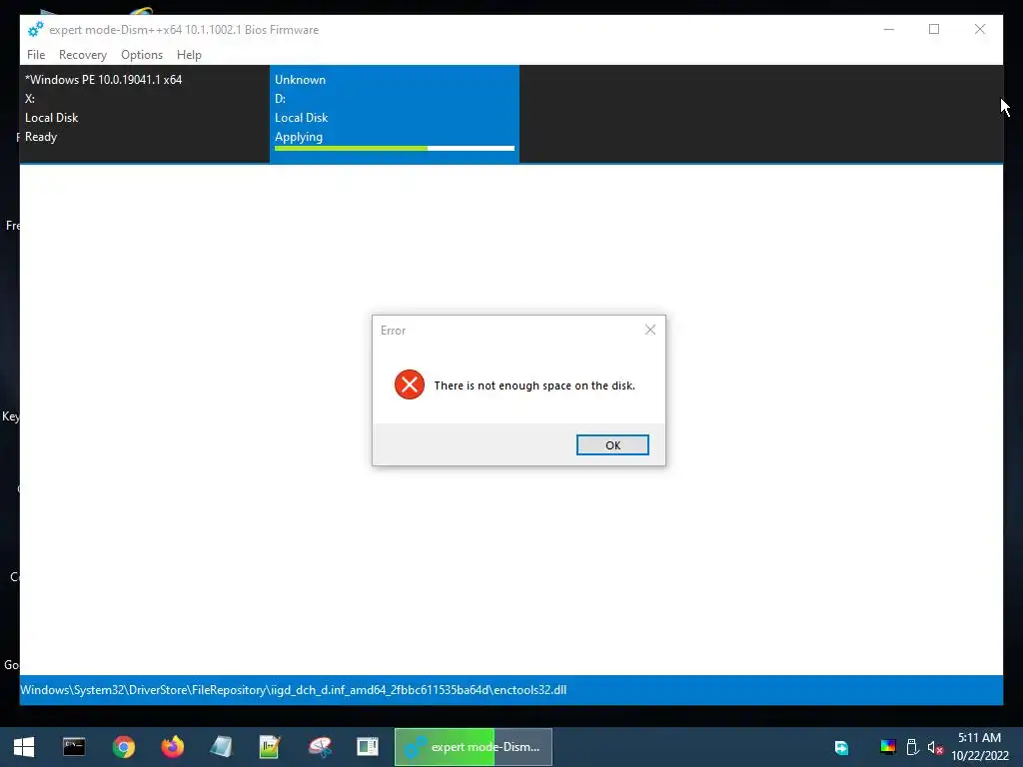Screen dimensions: 1023x767
Task: Open Google Chrome from the taskbar
Action: point(123,747)
